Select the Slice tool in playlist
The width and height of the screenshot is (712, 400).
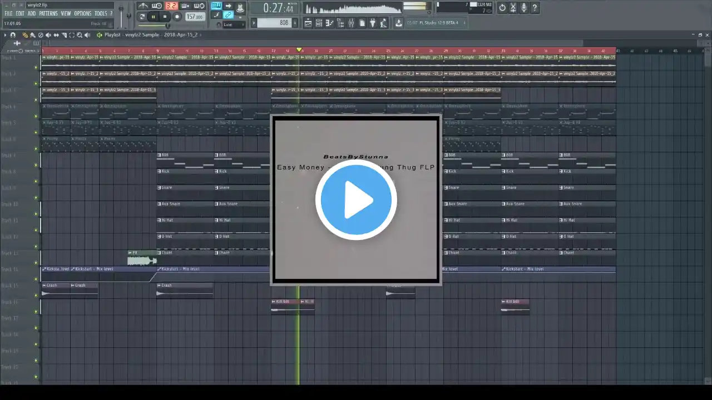pyautogui.click(x=64, y=35)
